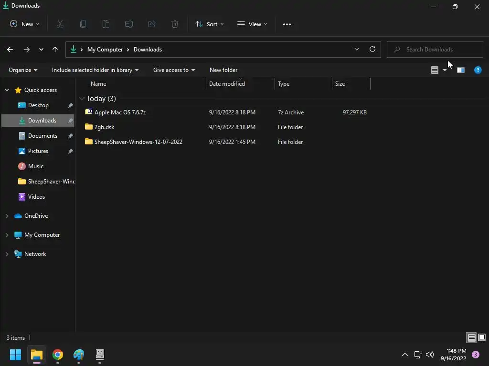
Task: Show hidden system tray icons
Action: [405, 355]
